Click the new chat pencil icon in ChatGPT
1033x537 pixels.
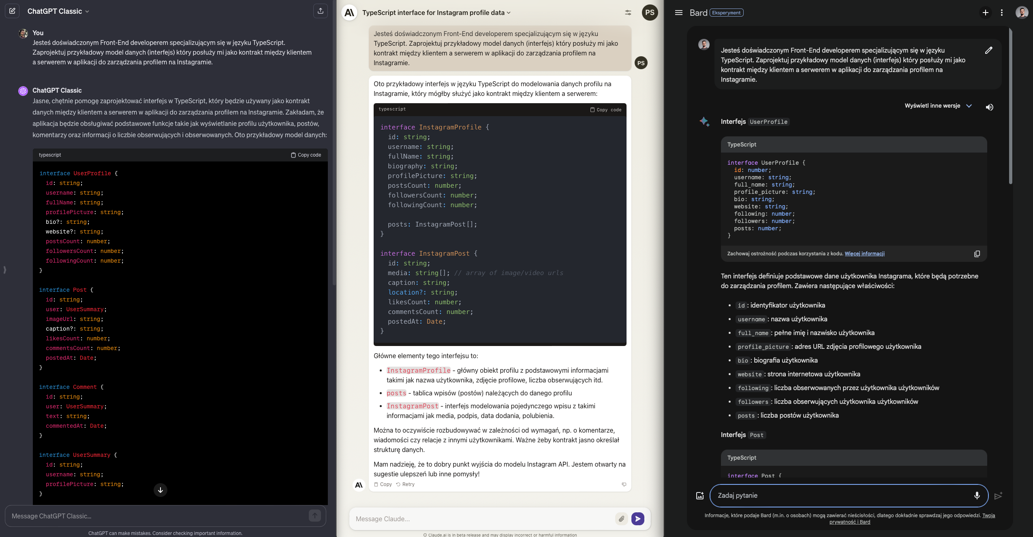tap(12, 11)
